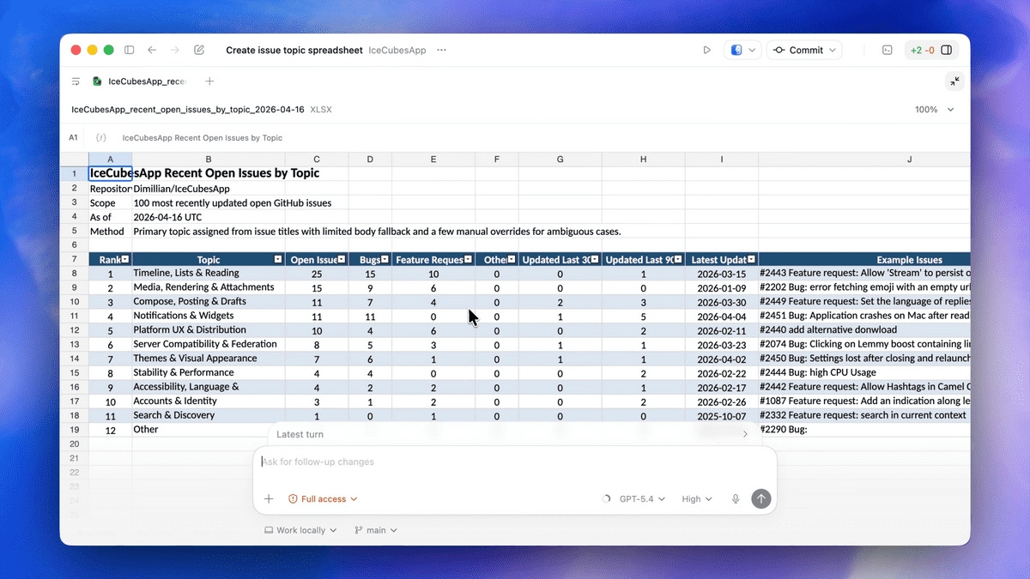Toggle the right diff panel next to +2 -0
This screenshot has width=1030, height=579.
(947, 51)
